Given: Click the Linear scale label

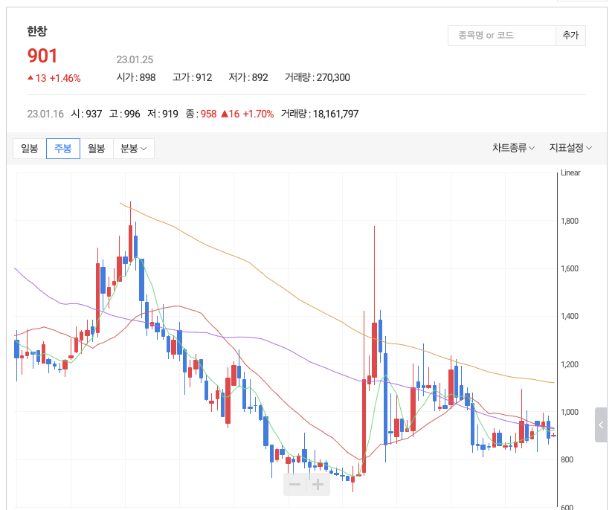Looking at the screenshot, I should coord(570,173).
